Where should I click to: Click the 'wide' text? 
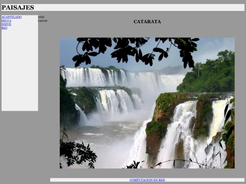click(x=41, y=17)
